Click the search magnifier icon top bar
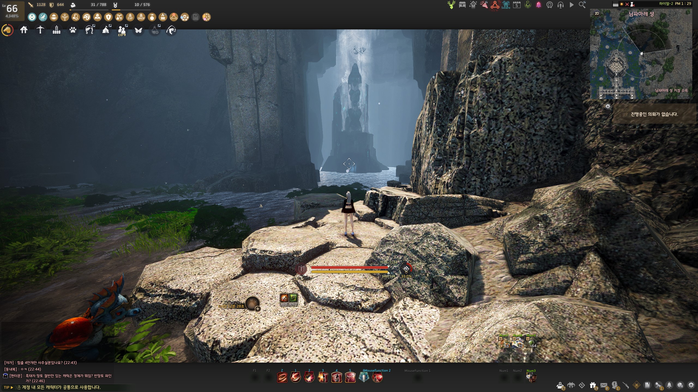698x392 pixels. (582, 5)
